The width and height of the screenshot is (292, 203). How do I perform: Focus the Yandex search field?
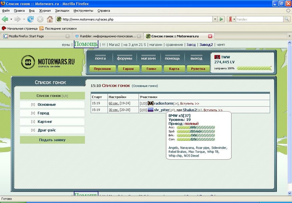260,19
